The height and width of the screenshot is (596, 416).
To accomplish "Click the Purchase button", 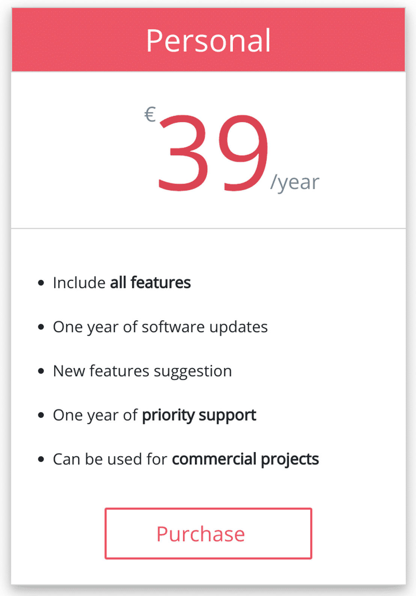I will pyautogui.click(x=208, y=533).
